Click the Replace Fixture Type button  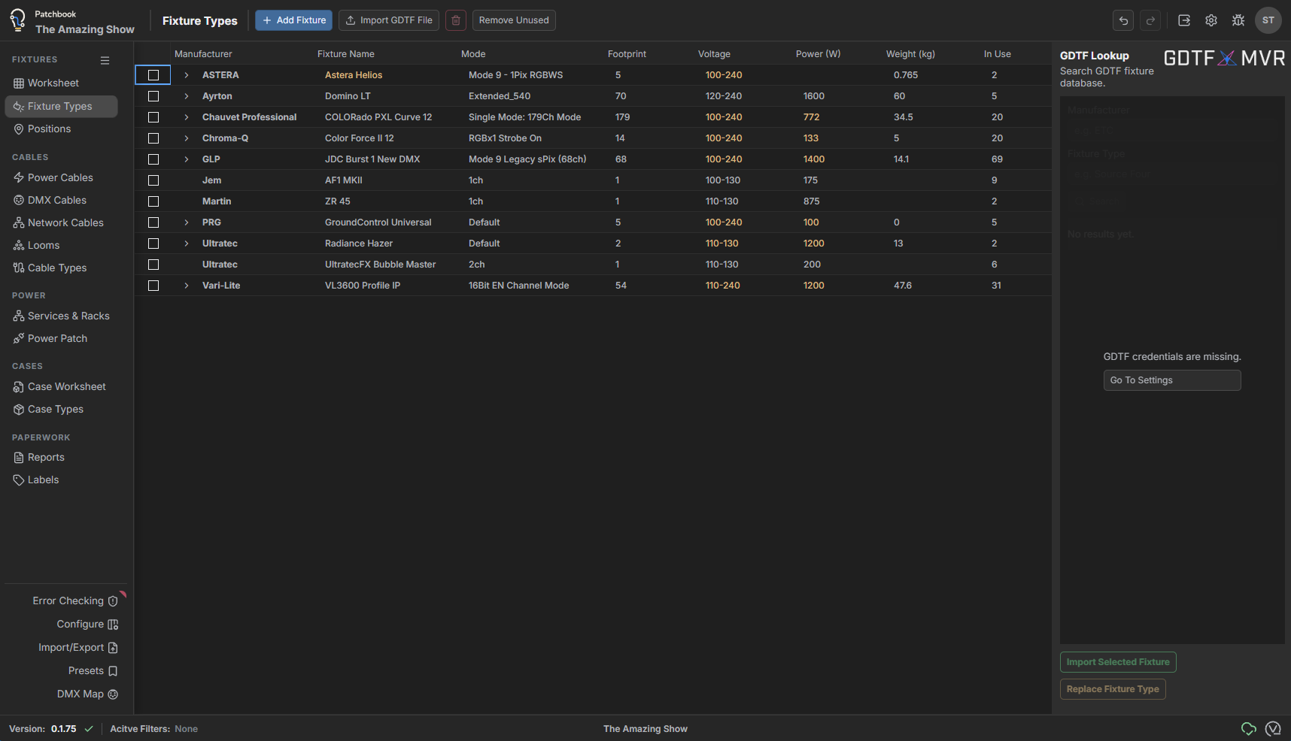point(1113,689)
